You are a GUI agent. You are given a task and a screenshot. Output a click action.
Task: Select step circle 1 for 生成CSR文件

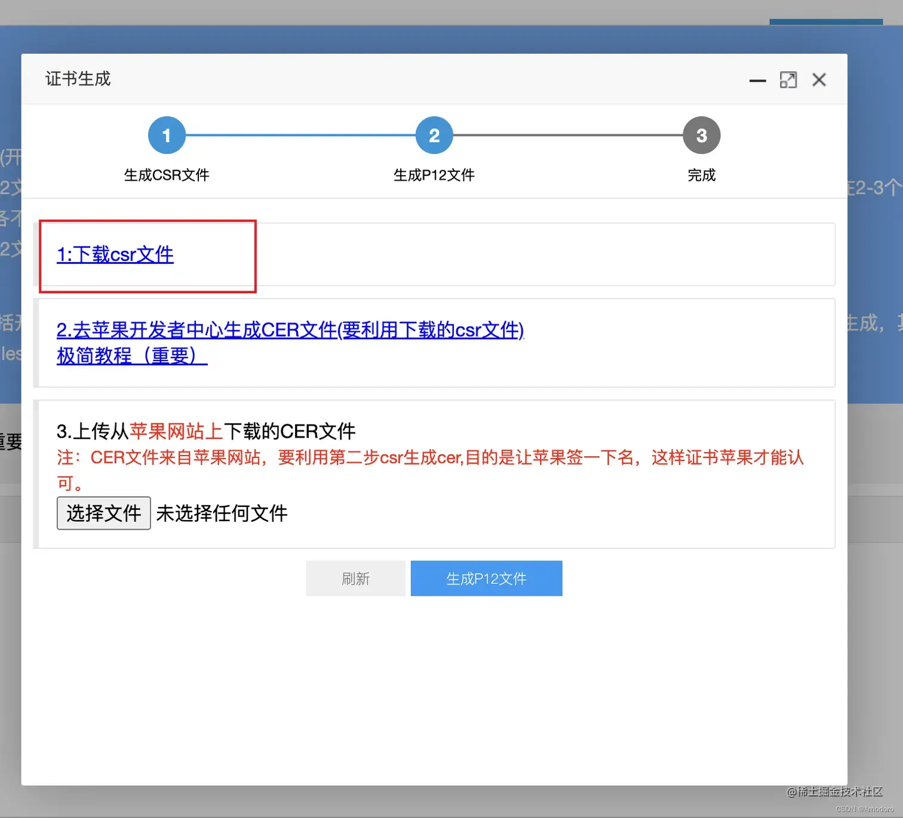[x=167, y=135]
